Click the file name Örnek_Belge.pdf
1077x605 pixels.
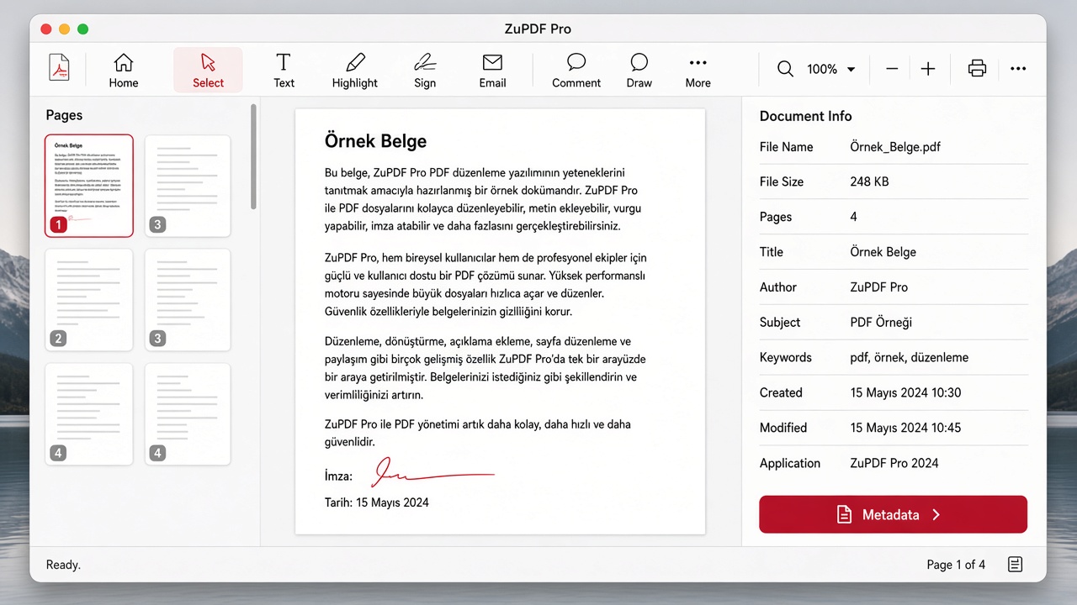pyautogui.click(x=895, y=147)
